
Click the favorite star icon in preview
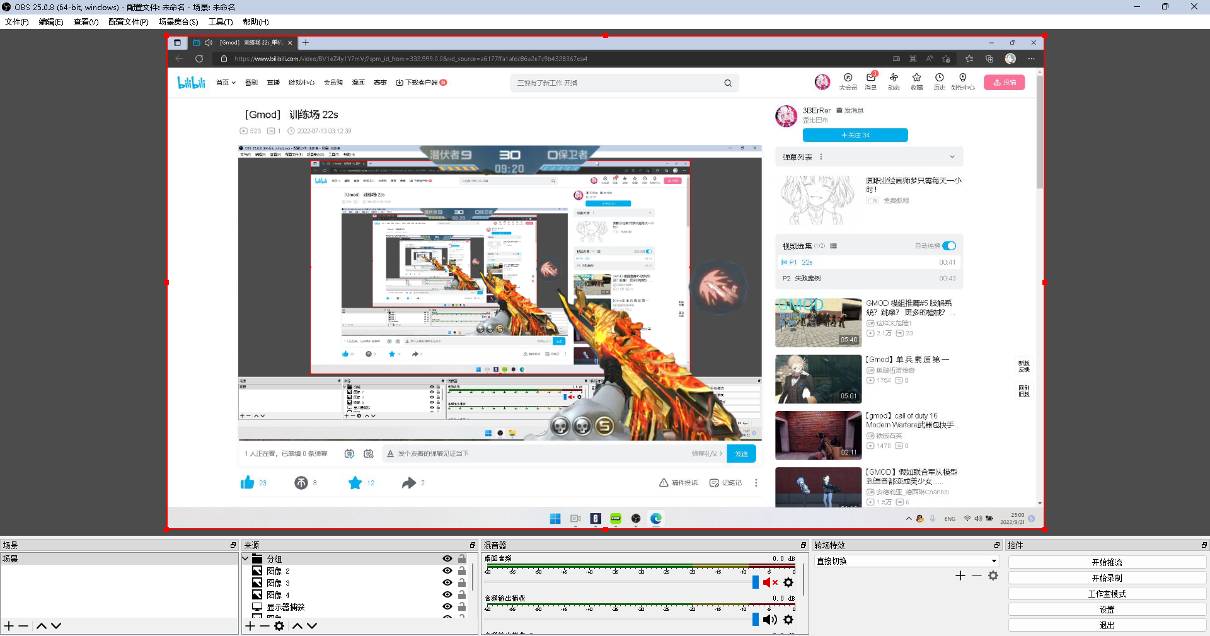(355, 483)
